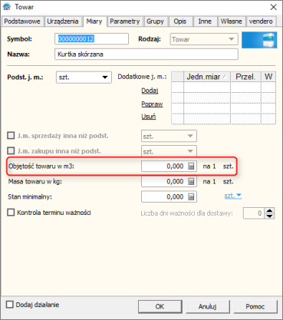The width and height of the screenshot is (283, 320).
Task: Enable J.m. zakupu inna niż podst. checkbox
Action: tap(11, 150)
